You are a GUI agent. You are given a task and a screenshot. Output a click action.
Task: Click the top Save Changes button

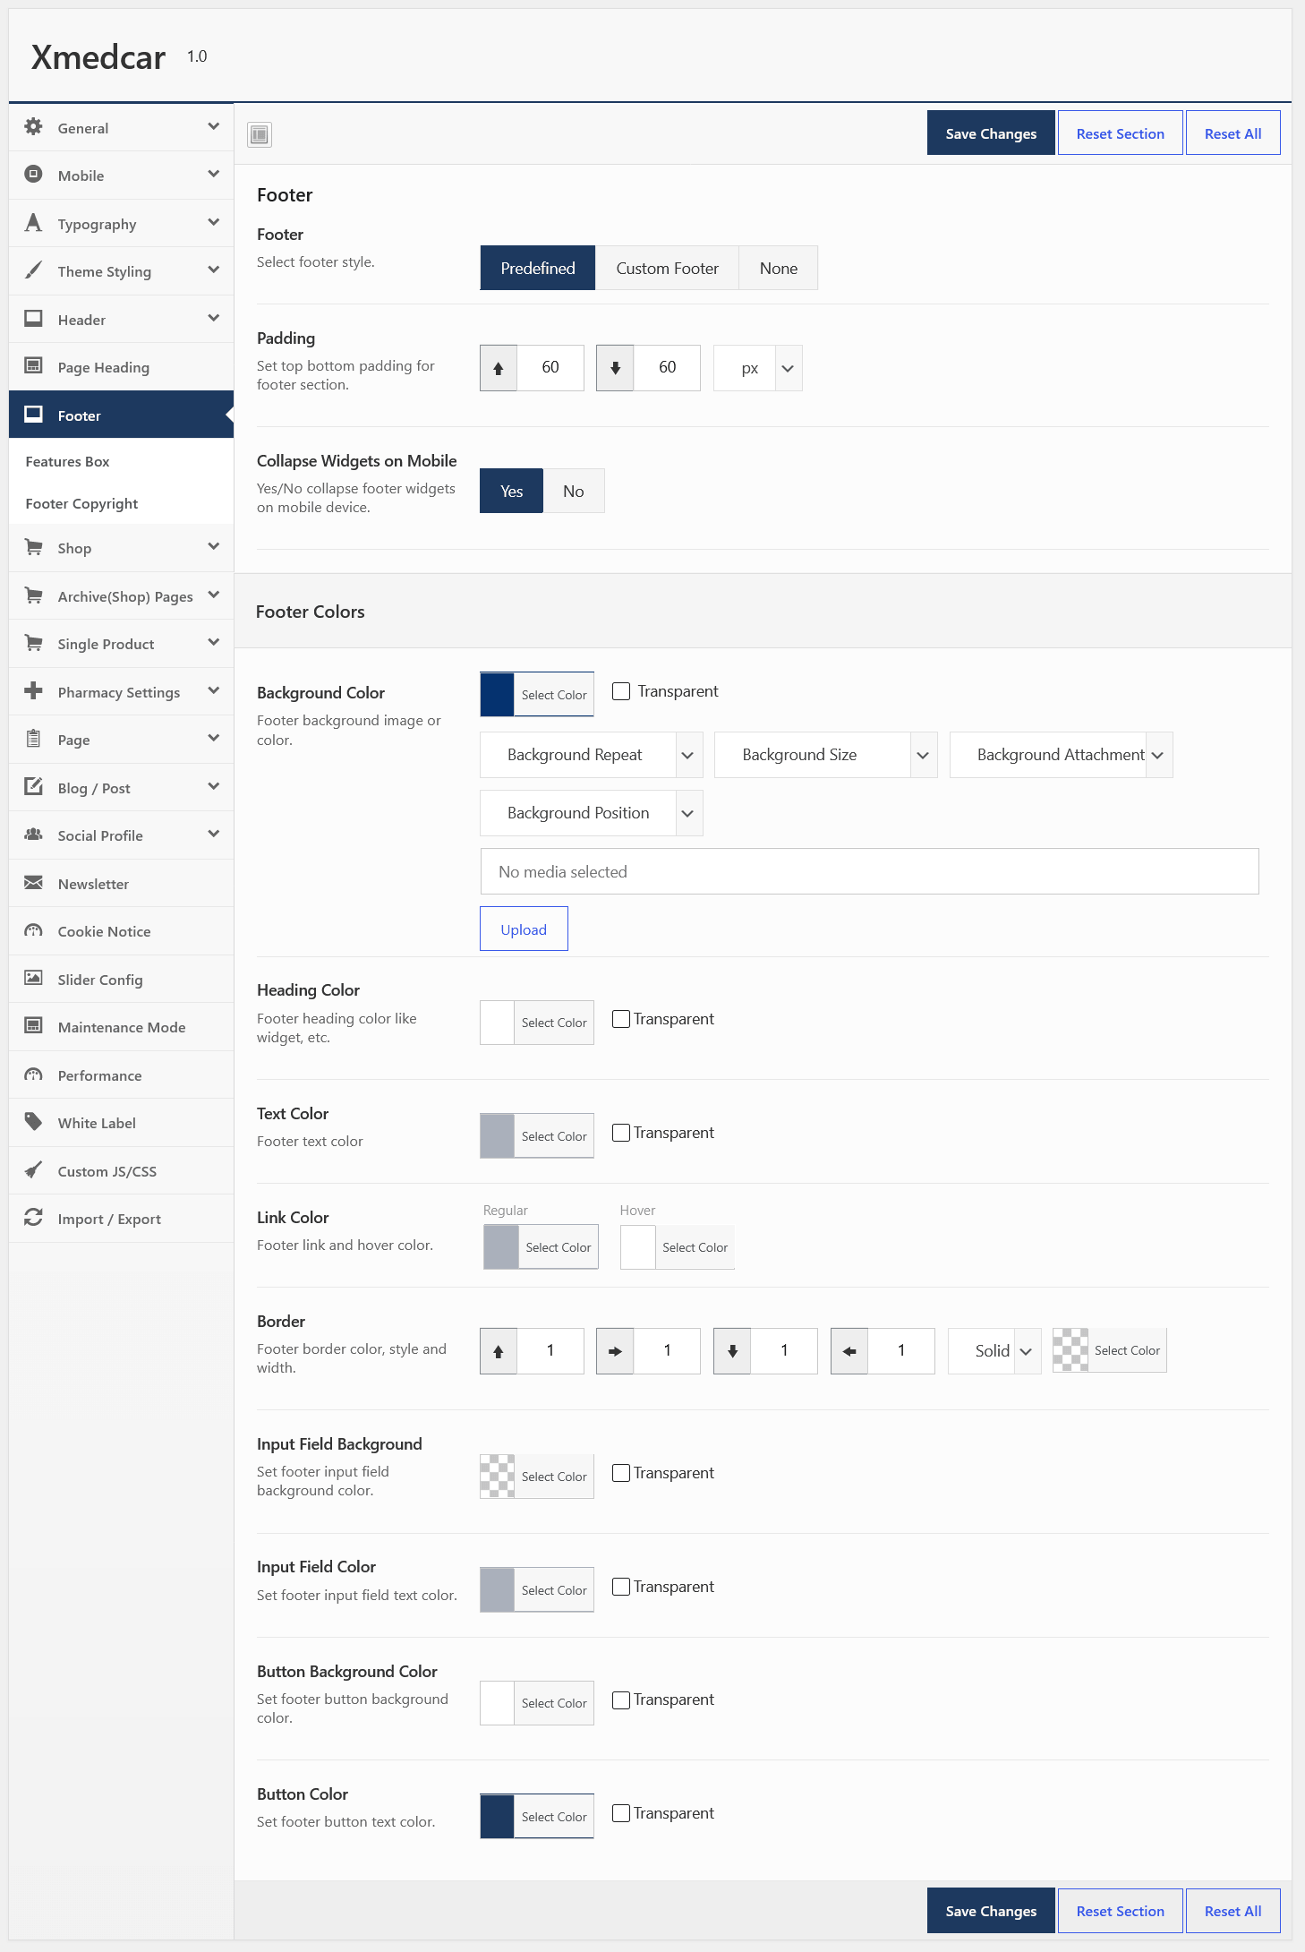point(991,133)
